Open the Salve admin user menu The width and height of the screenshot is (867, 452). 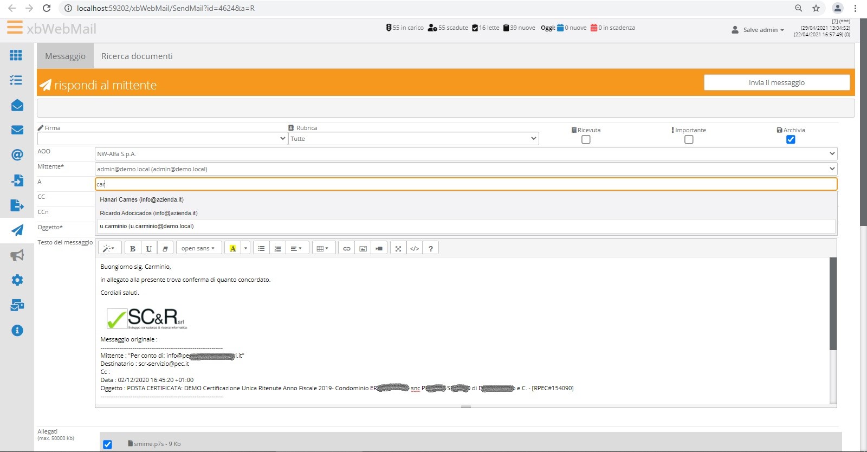click(x=758, y=30)
